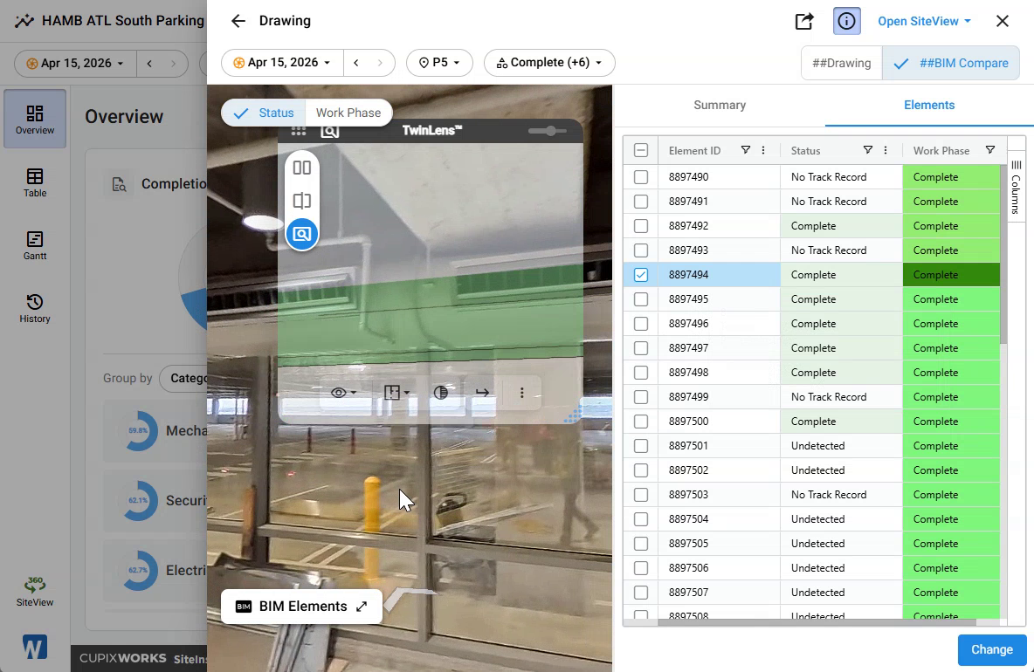Viewport: 1034px width, 672px height.
Task: Open the background Apr 15, 2026 date dropdown
Action: 75,63
